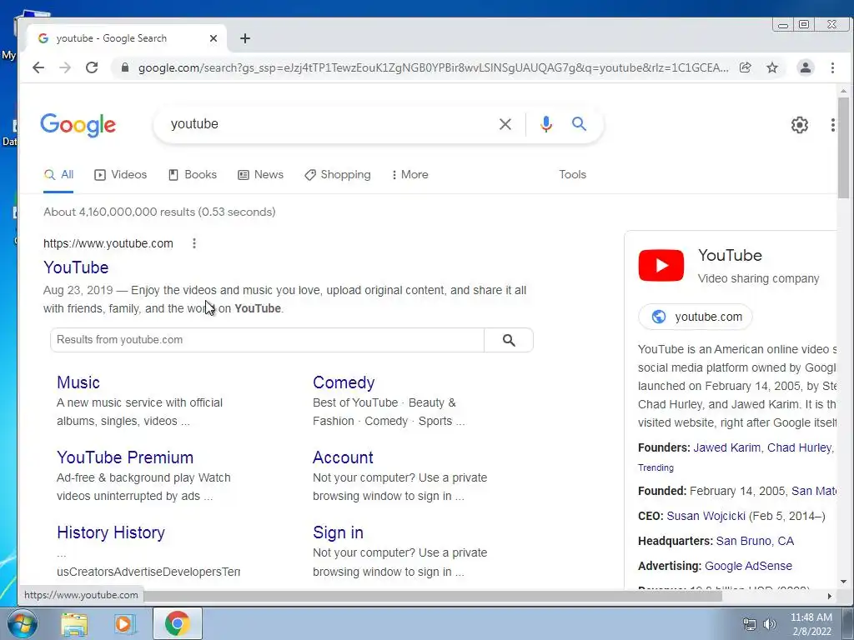
Task: Open Chrome's three-dot menu
Action: tap(832, 67)
